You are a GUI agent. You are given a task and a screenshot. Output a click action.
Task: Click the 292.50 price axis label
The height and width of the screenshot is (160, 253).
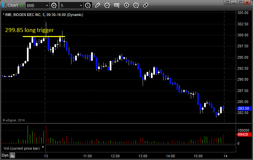(x=243, y=68)
